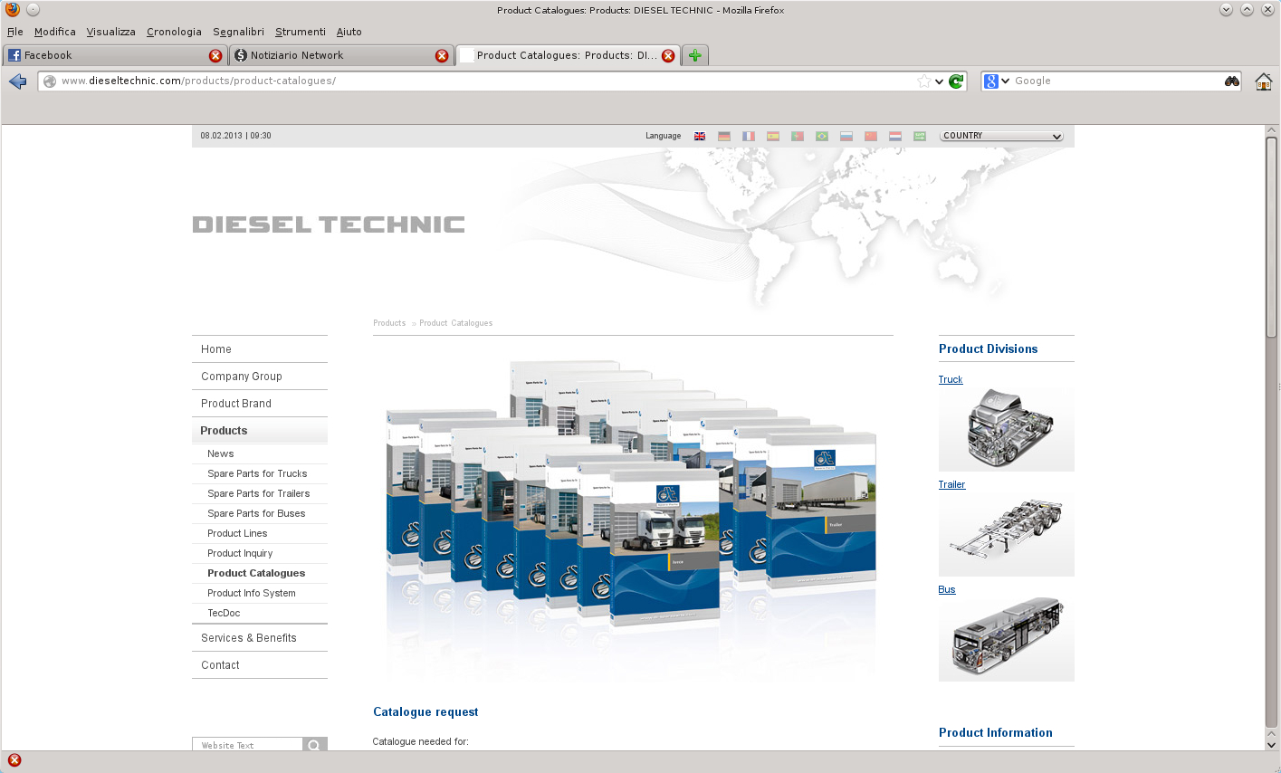Viewport: 1281px width, 773px height.
Task: Click the site identity globe icon in URL bar
Action: (50, 81)
